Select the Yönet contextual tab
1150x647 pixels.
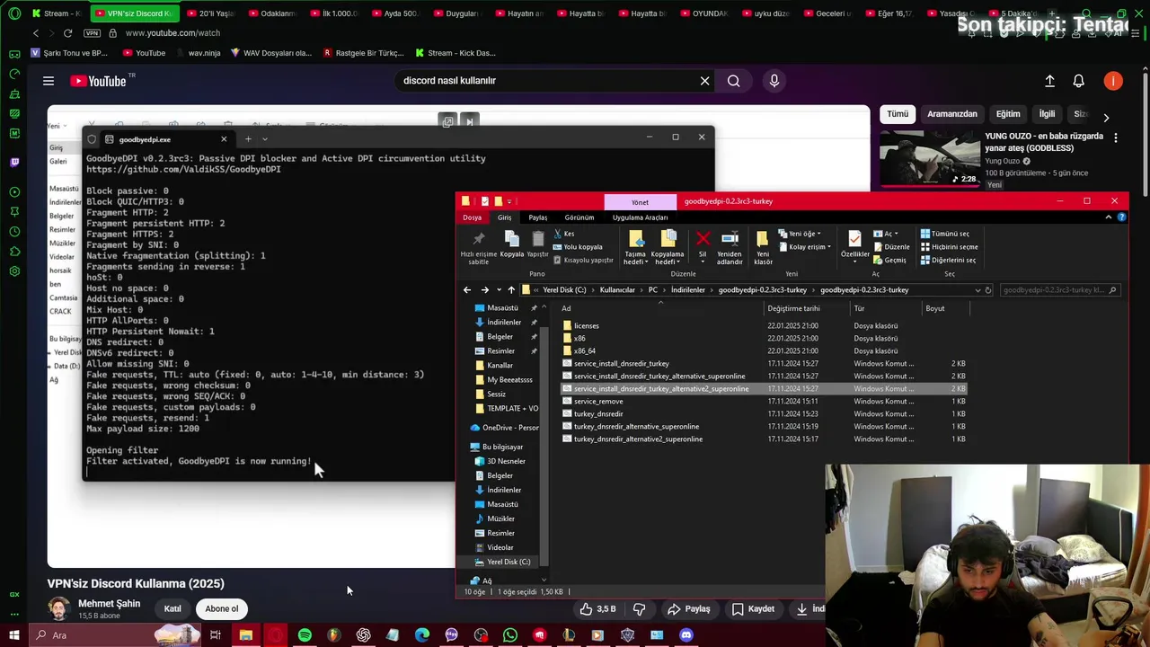tap(640, 202)
